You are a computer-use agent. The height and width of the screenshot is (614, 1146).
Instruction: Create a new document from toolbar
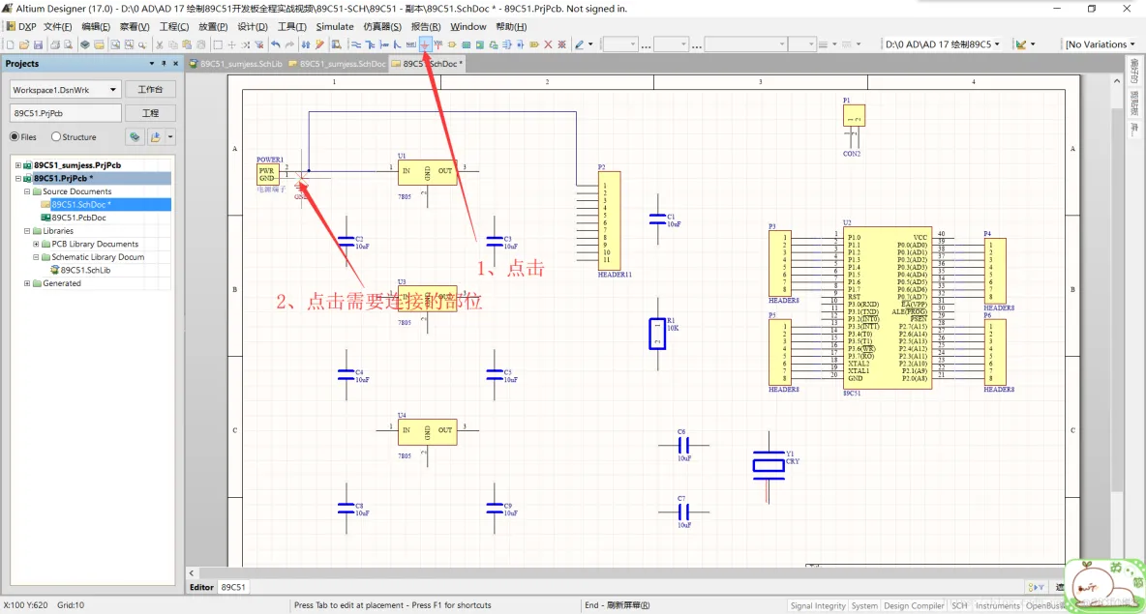[10, 44]
